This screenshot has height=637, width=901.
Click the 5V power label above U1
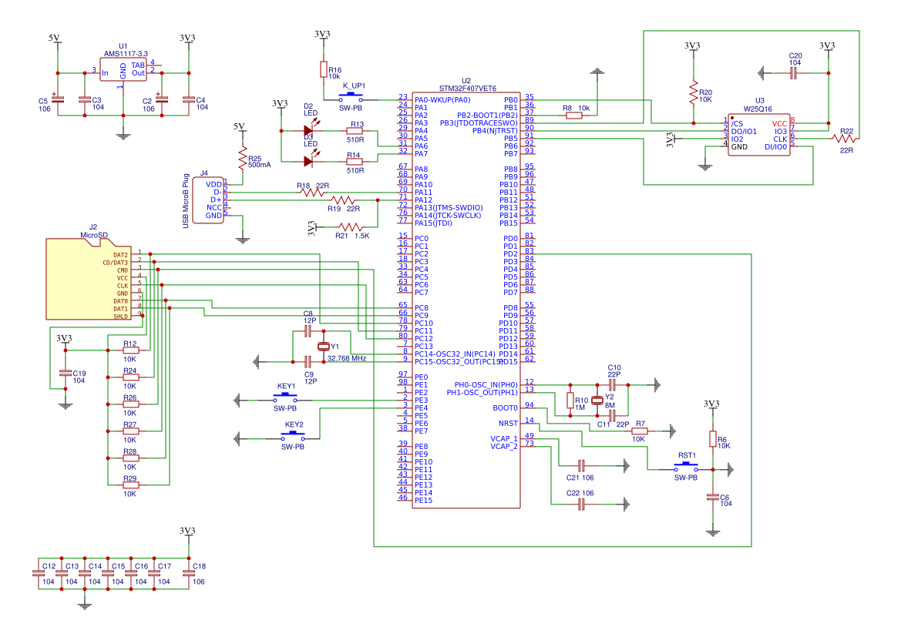[54, 38]
